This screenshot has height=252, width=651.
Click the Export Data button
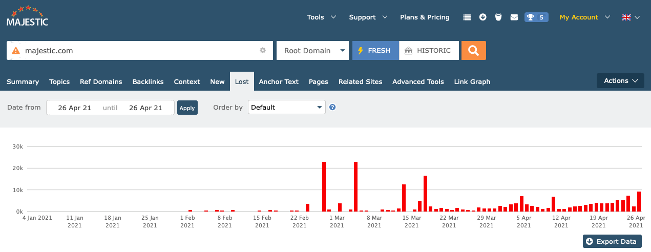(x=612, y=241)
